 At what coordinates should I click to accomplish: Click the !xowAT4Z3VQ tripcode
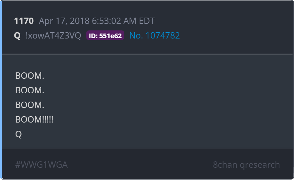53,36
